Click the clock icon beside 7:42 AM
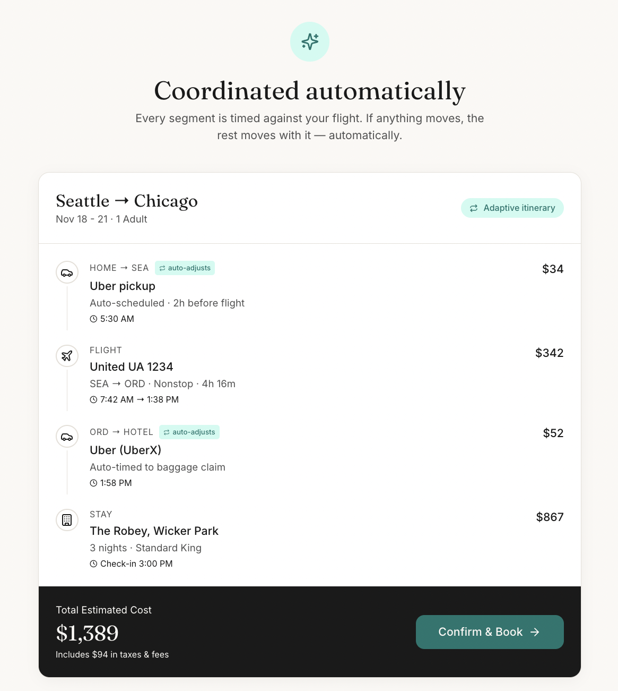The height and width of the screenshot is (691, 618). pos(93,400)
